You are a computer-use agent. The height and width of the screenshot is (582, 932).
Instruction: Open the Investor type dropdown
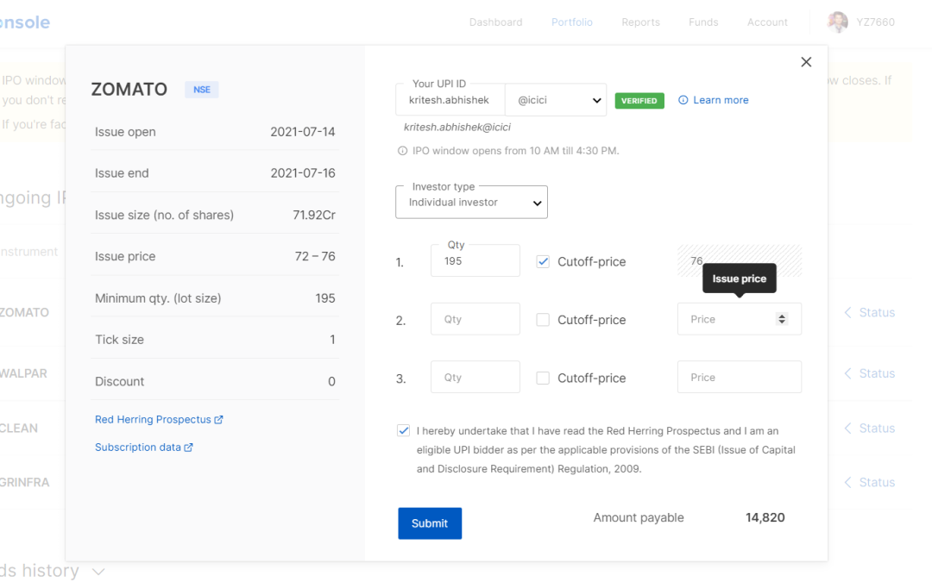[x=471, y=202]
